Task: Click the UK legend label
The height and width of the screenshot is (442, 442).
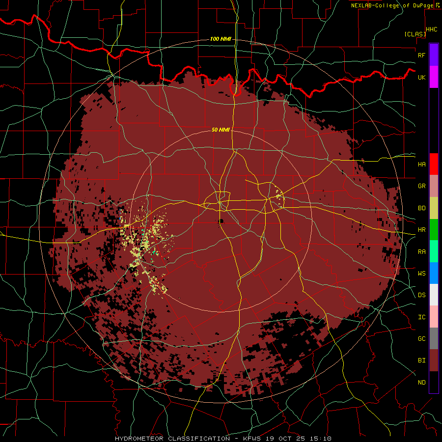Action: (x=421, y=77)
